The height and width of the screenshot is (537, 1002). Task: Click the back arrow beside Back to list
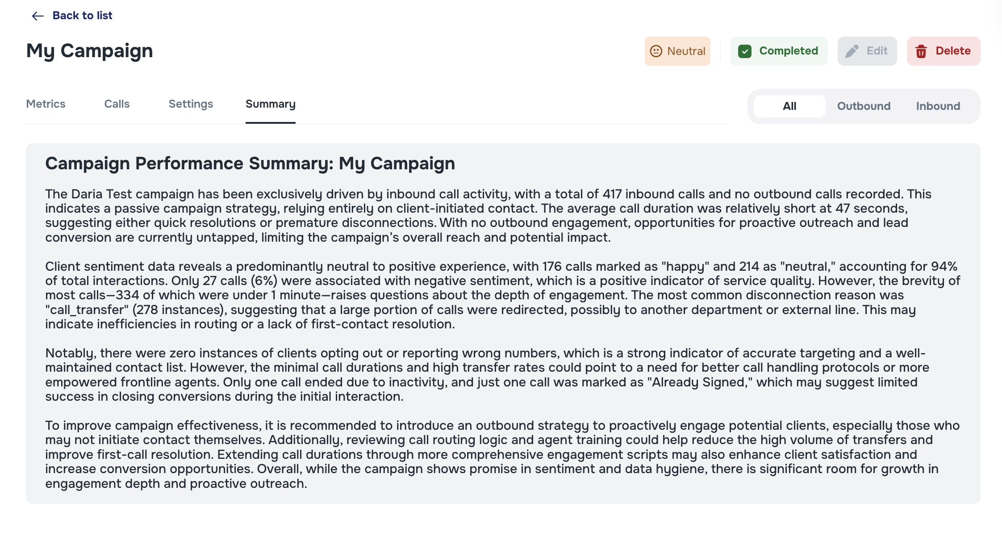[37, 16]
